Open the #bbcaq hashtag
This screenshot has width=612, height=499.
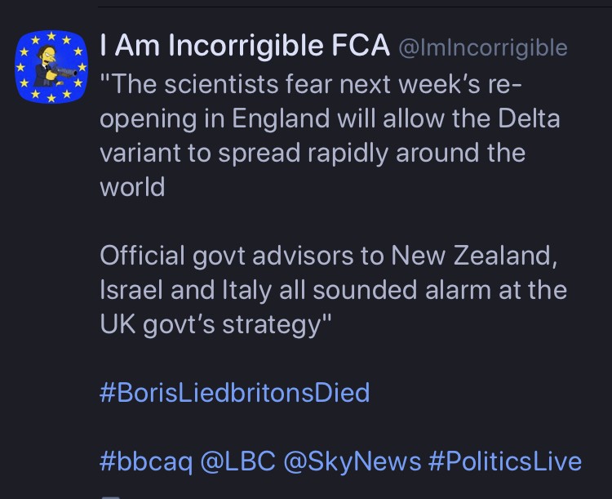(147, 461)
